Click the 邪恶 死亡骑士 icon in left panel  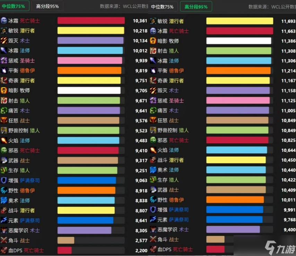click(4, 151)
